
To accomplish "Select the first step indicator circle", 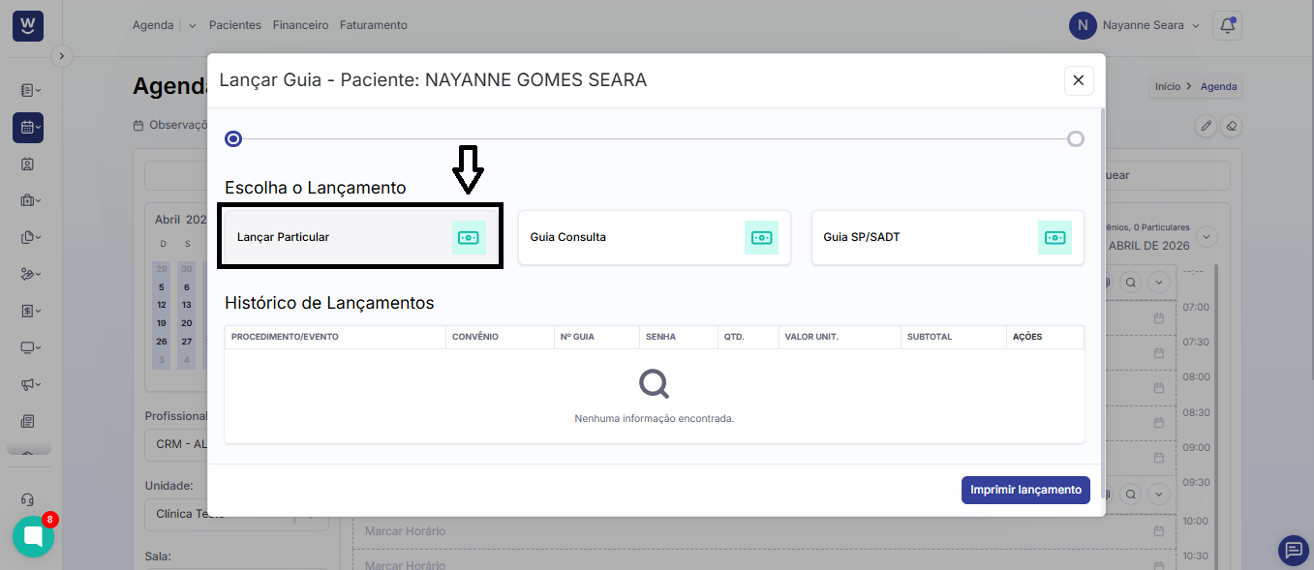I will [x=233, y=138].
